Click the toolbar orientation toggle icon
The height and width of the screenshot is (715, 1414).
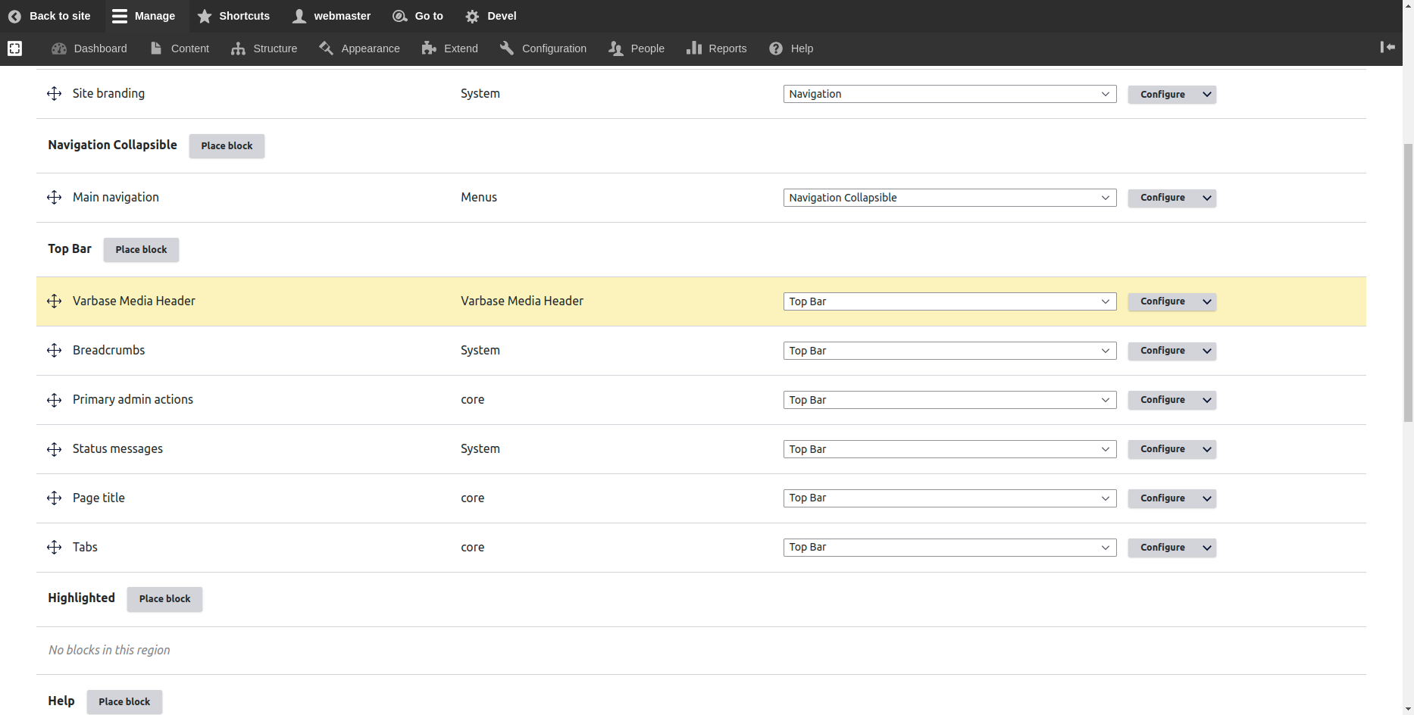(x=1387, y=48)
